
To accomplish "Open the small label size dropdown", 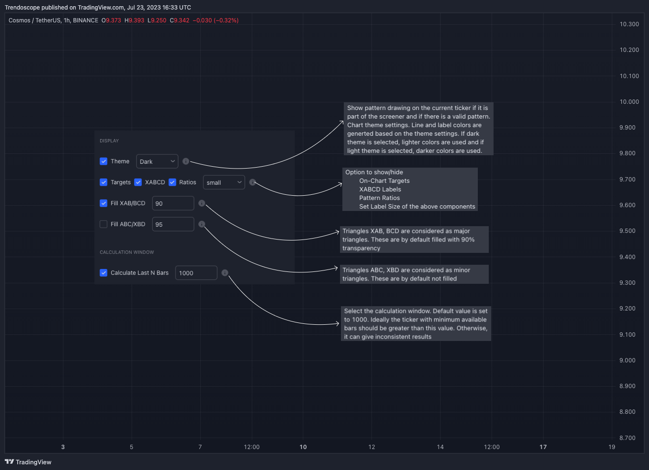I will pyautogui.click(x=224, y=182).
